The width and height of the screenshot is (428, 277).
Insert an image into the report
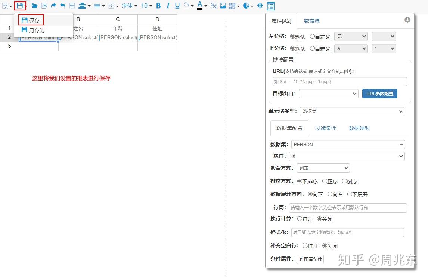click(222, 6)
